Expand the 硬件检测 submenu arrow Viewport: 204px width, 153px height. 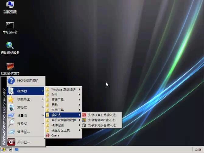point(80,125)
